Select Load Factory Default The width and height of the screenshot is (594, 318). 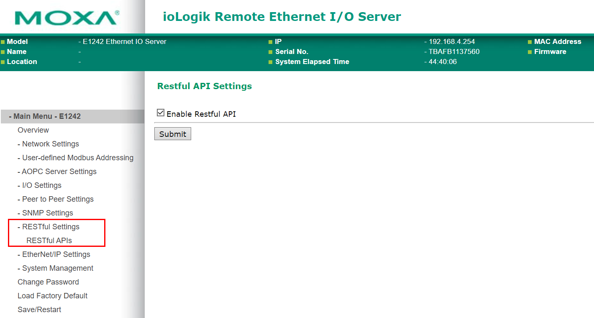click(x=52, y=296)
